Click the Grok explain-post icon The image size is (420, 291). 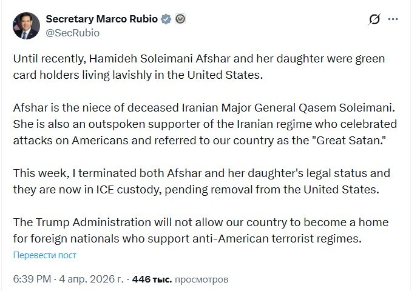click(375, 21)
